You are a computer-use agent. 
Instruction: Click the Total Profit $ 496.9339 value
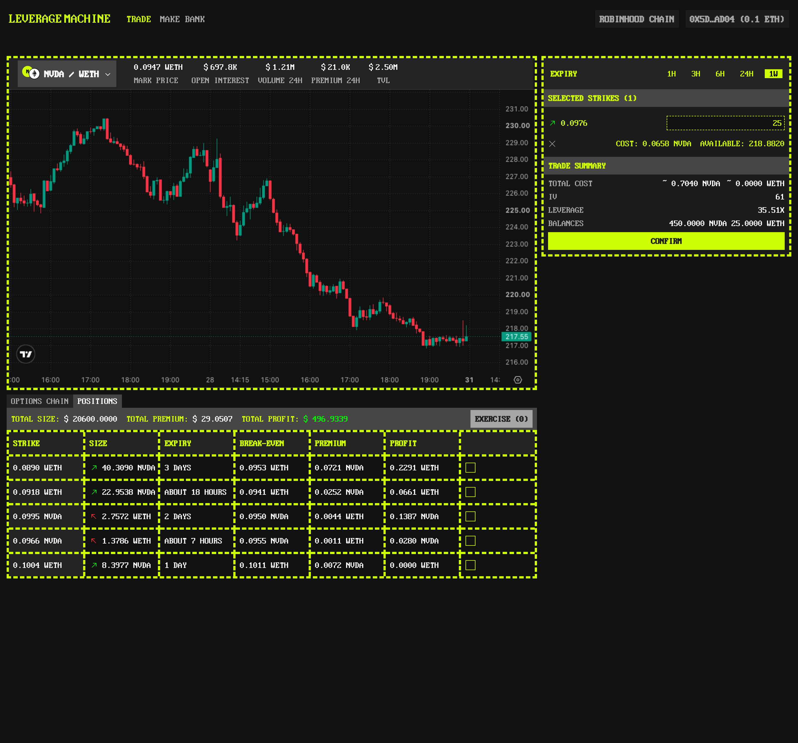[326, 419]
